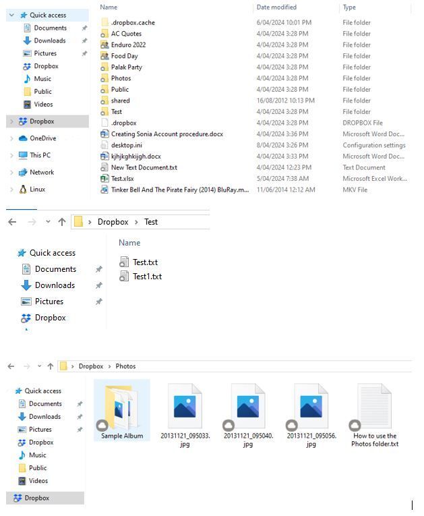This screenshot has width=424, height=516.
Task: Open Videos in the top window's Quick access
Action: (x=43, y=105)
